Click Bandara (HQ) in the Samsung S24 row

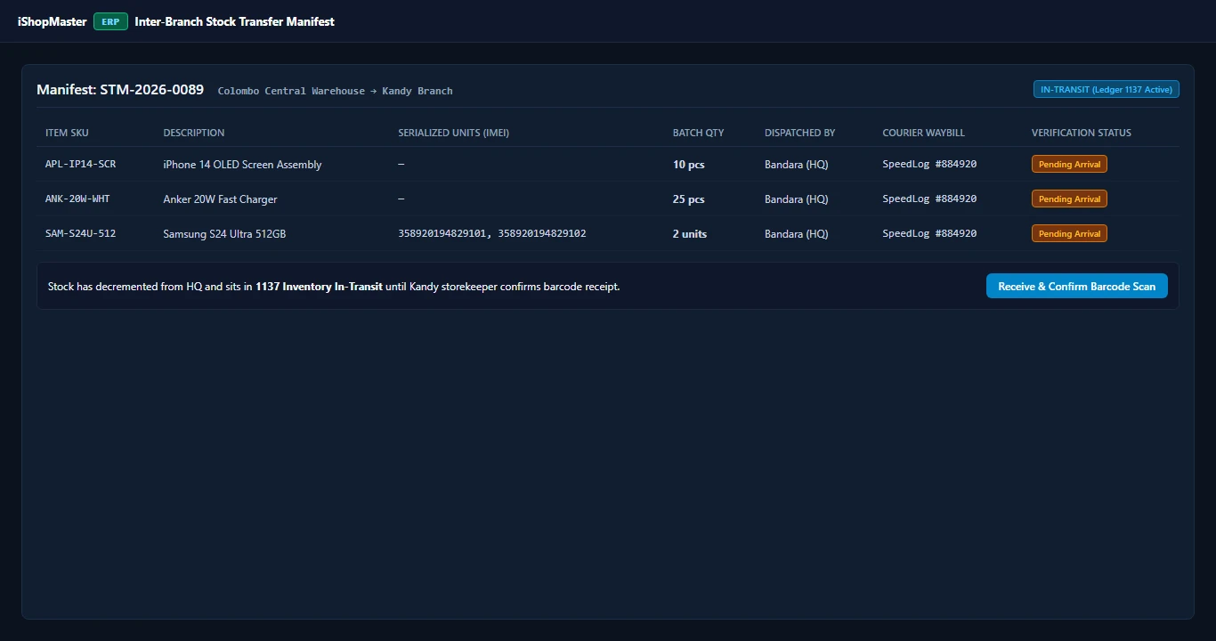(x=797, y=234)
